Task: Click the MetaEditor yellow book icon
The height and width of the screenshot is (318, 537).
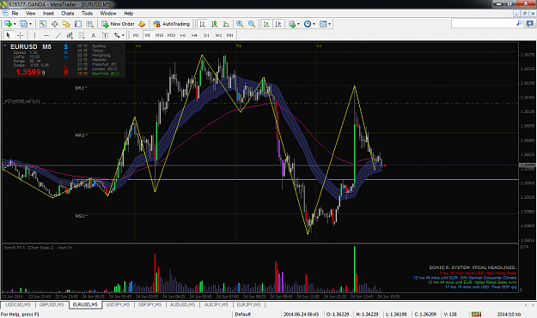Action: 142,24
